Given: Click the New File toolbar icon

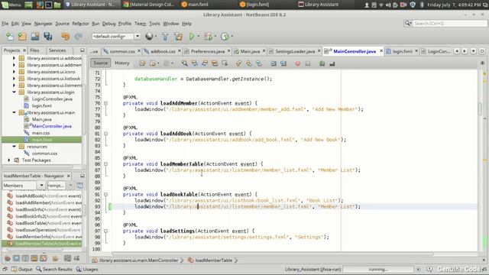Looking at the screenshot, I should [10, 36].
